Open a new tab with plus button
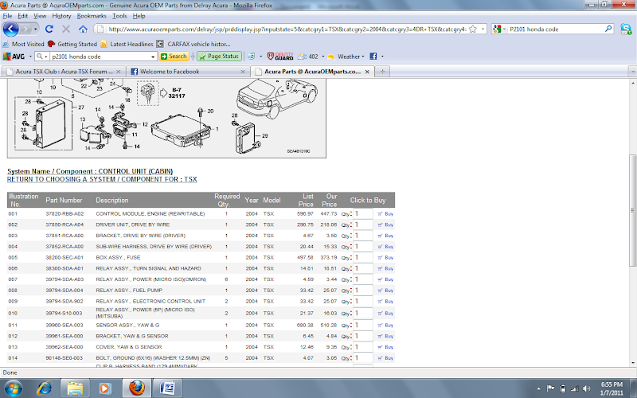Viewport: 637px width, 398px height. click(382, 72)
